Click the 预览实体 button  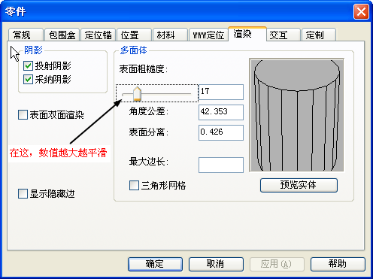[x=299, y=185]
